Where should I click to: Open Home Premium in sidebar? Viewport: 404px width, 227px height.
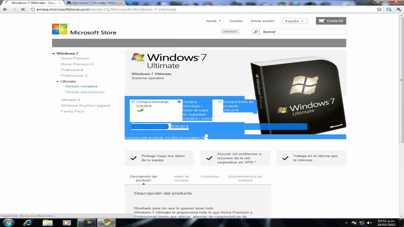pyautogui.click(x=75, y=58)
